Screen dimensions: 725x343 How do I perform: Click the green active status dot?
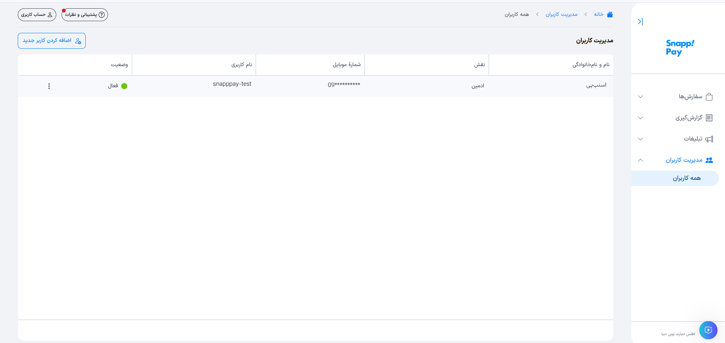pyautogui.click(x=124, y=86)
